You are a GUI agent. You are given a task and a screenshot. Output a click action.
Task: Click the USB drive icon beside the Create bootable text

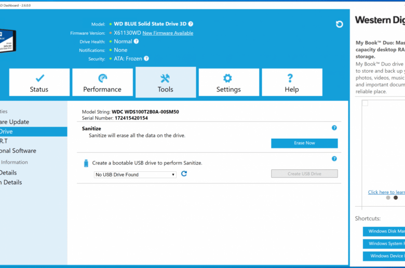tap(86, 163)
